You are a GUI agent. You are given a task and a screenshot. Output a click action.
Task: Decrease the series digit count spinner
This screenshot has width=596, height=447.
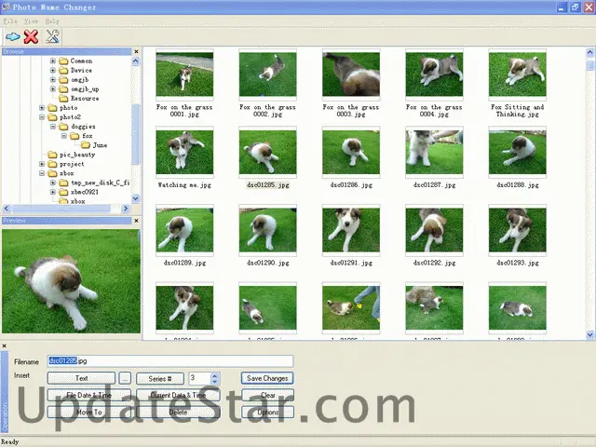tap(215, 381)
